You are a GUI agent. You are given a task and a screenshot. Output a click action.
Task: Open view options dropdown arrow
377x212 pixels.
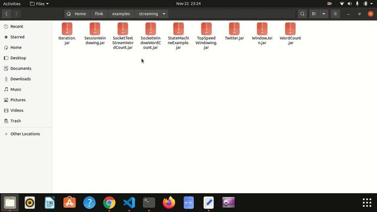(x=323, y=14)
